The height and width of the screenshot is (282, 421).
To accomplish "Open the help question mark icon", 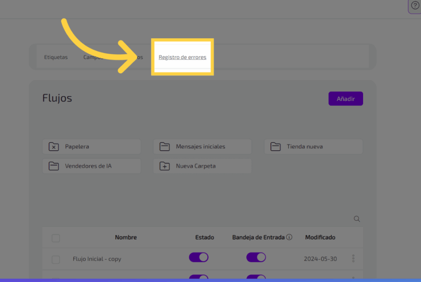I will pos(415,6).
